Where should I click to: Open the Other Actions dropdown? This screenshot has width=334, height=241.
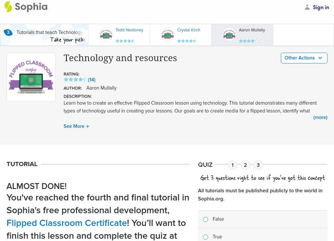tap(304, 58)
